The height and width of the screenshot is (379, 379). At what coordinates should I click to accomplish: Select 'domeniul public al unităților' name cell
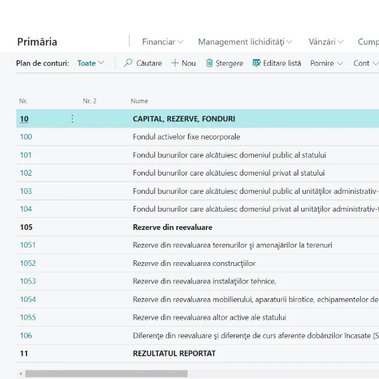pos(256,191)
